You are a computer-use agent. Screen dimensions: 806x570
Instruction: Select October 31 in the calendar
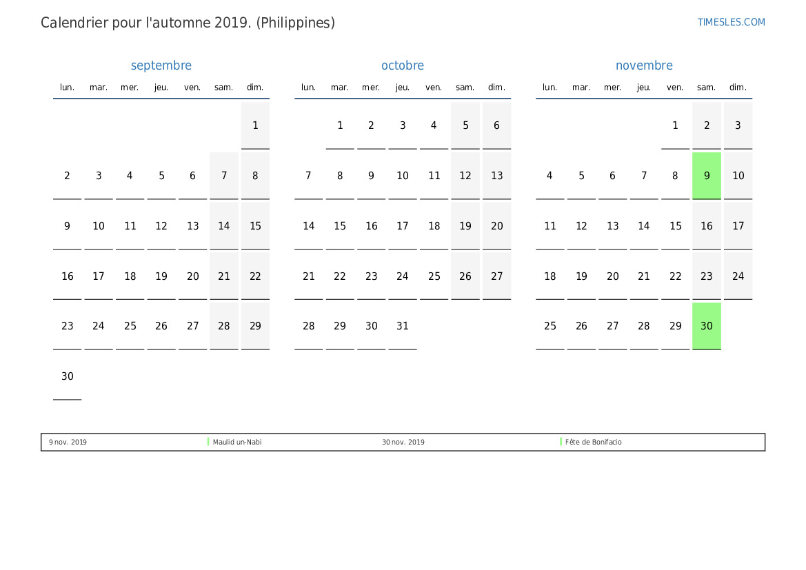(x=403, y=326)
